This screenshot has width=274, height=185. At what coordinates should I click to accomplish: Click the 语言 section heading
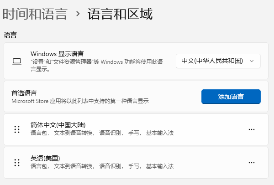click(10, 35)
